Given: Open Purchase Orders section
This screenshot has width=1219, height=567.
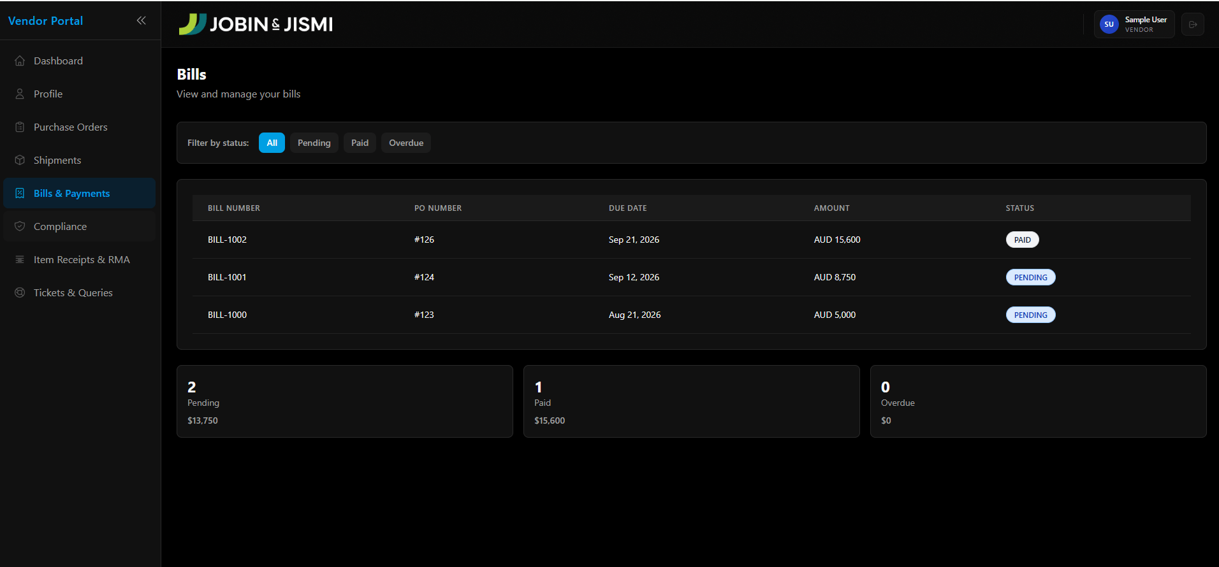Looking at the screenshot, I should [80, 127].
